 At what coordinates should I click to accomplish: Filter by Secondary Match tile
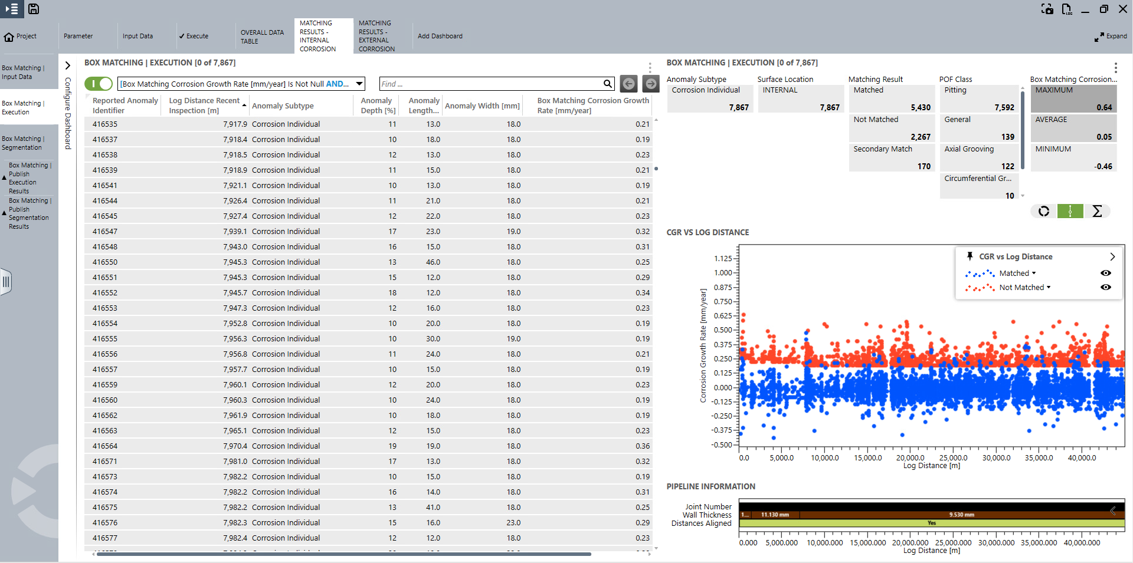pyautogui.click(x=892, y=157)
